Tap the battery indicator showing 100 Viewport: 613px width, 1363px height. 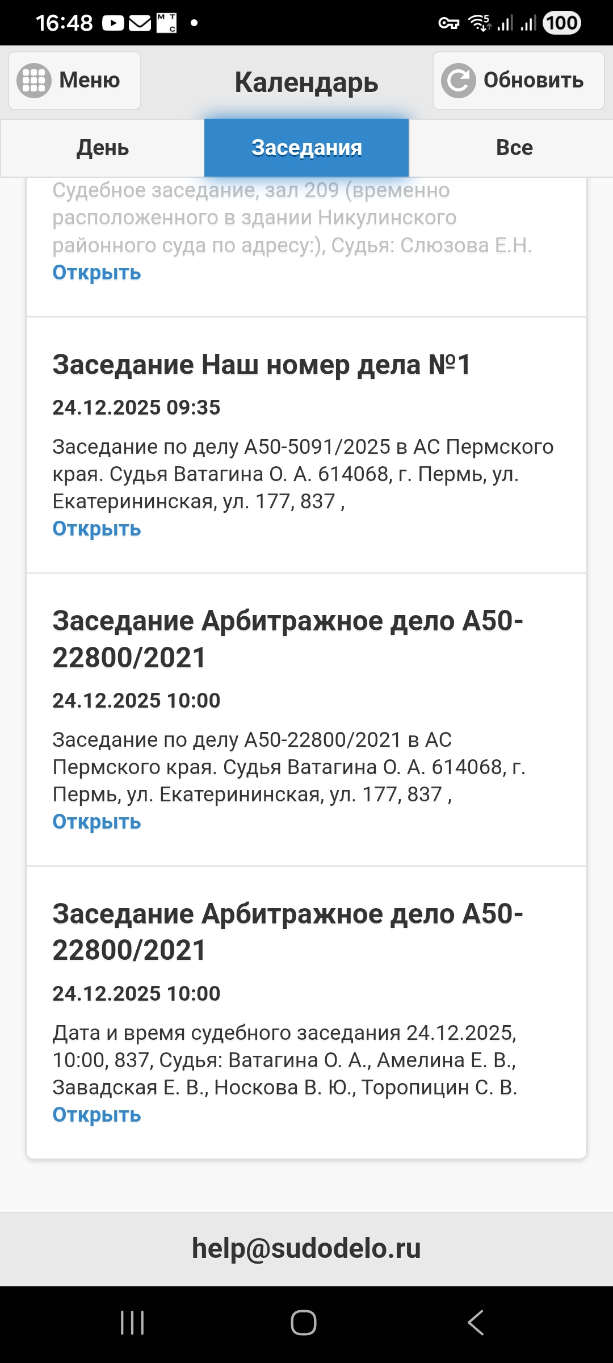[562, 23]
